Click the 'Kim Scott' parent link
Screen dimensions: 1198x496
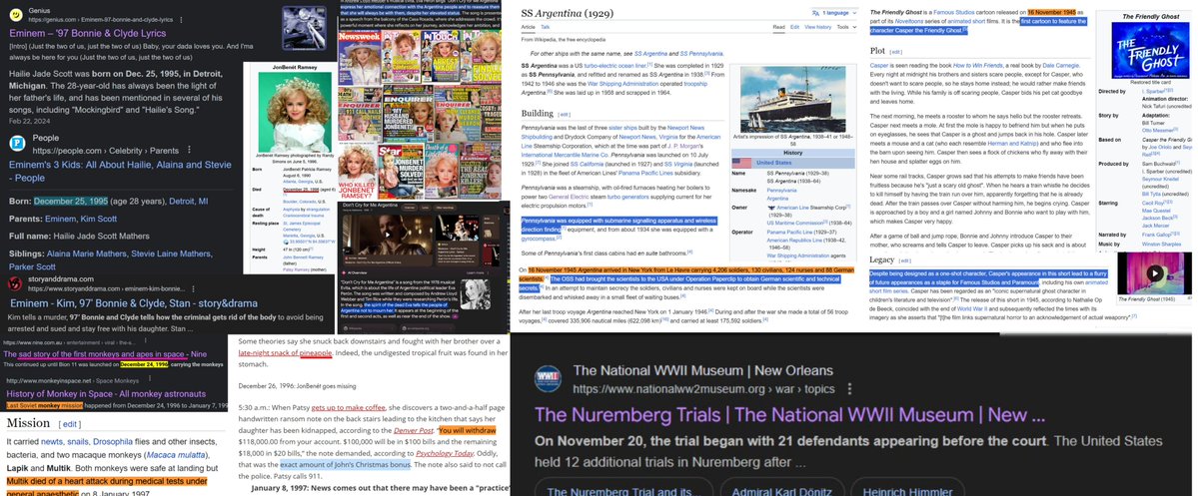click(100, 219)
